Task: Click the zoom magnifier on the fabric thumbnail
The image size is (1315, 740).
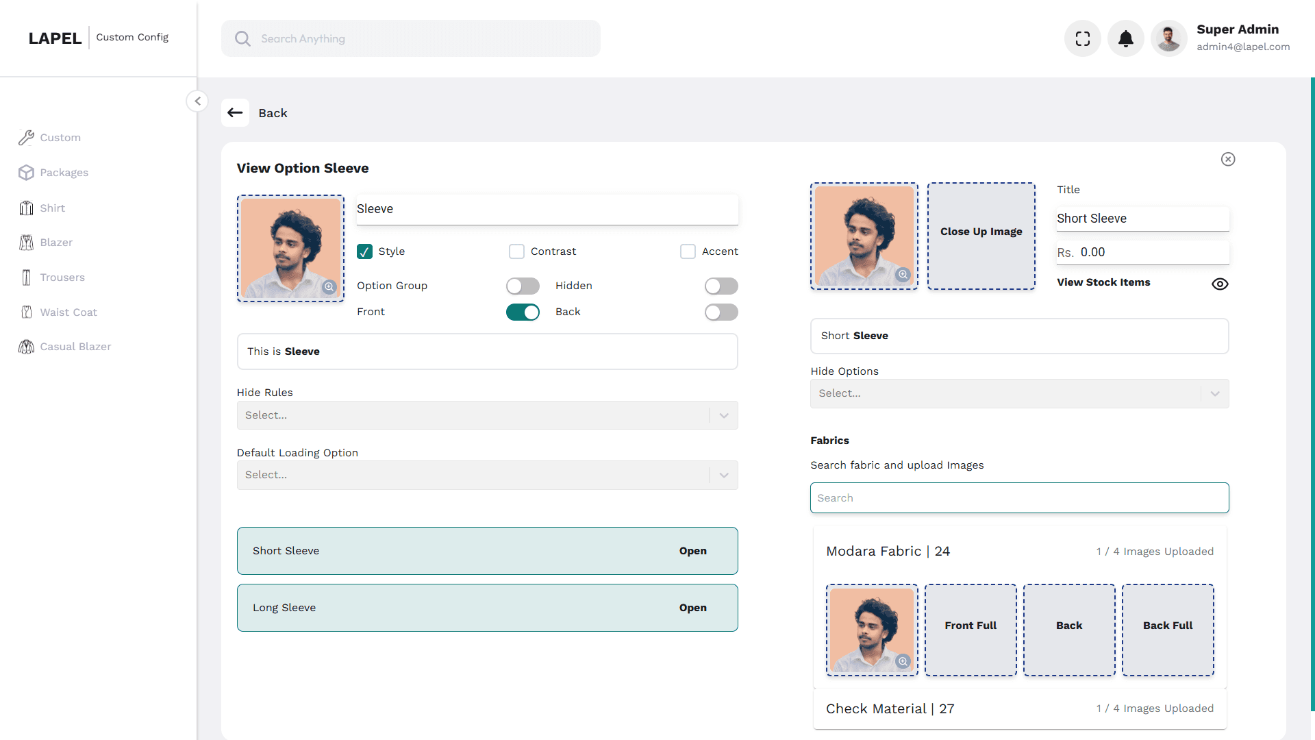Action: click(x=903, y=662)
